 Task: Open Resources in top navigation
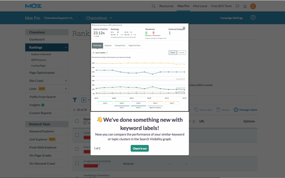pyautogui.click(x=166, y=6)
